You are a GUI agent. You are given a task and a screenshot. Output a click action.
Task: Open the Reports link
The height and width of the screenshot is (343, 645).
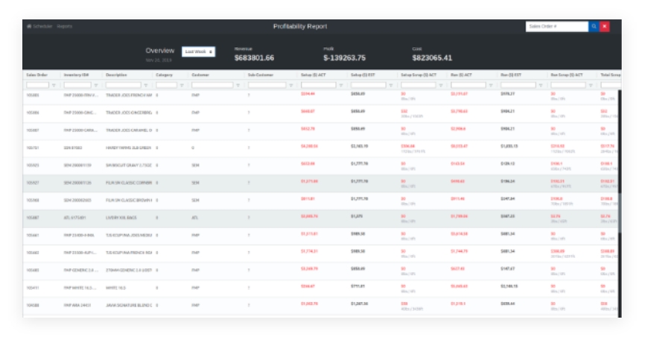click(x=65, y=26)
